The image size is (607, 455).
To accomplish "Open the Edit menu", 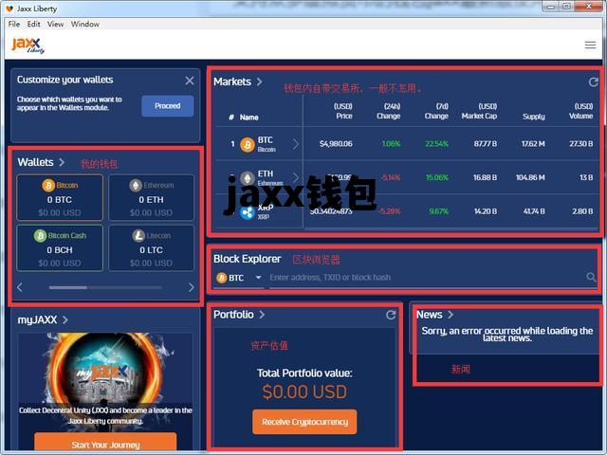I will click(x=34, y=24).
